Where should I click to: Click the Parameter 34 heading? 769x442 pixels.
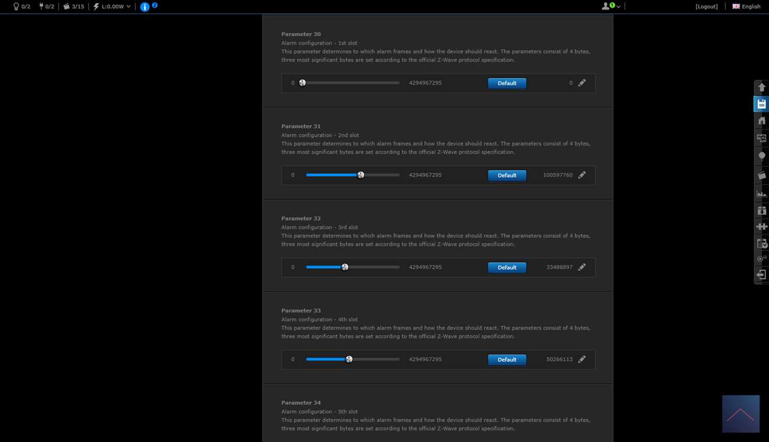301,403
